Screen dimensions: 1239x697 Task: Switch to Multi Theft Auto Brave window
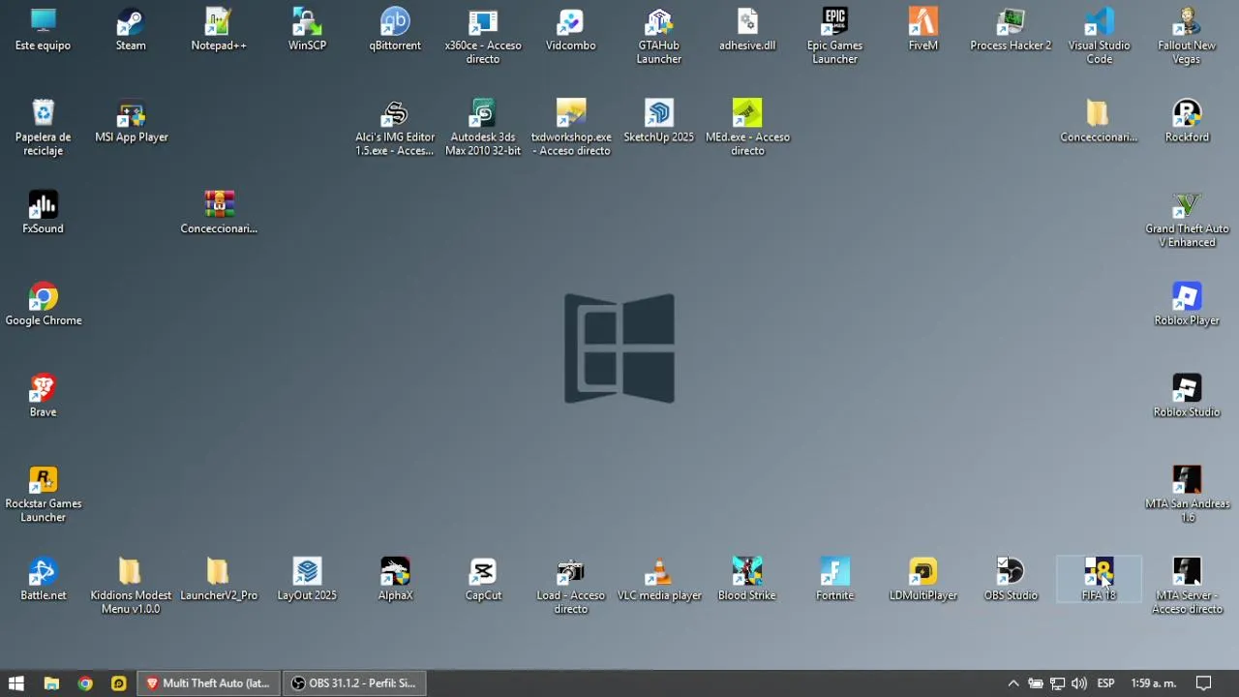(x=208, y=683)
